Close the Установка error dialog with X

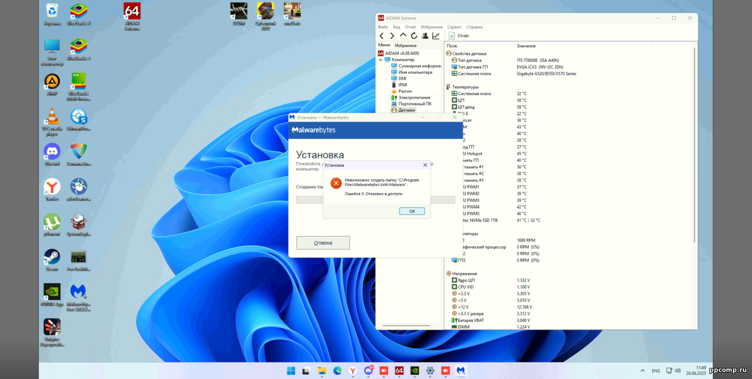425,165
